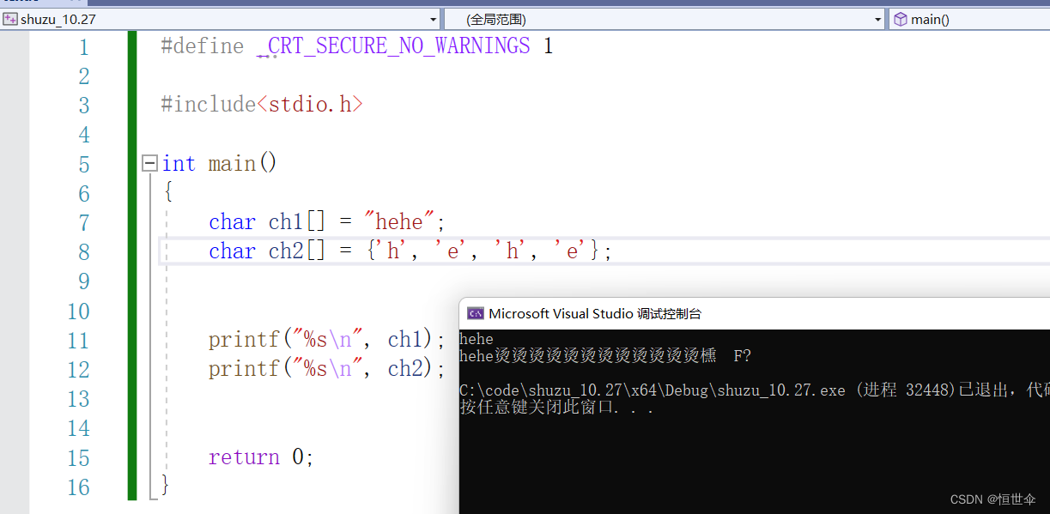Click the #define directive
This screenshot has width=1050, height=514.
pyautogui.click(x=203, y=46)
